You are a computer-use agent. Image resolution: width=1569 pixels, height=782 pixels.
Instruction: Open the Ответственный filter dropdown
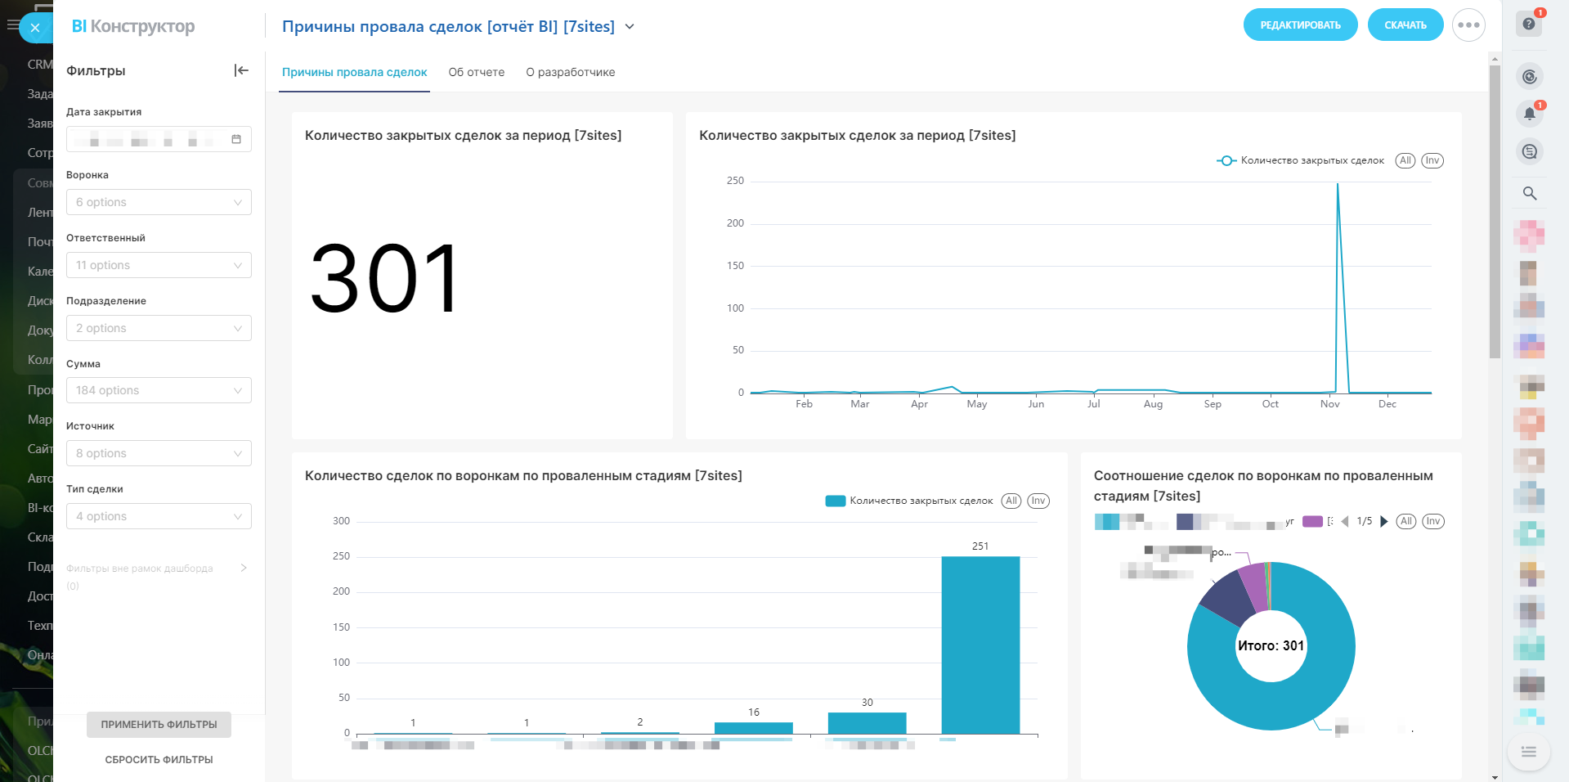tap(159, 265)
